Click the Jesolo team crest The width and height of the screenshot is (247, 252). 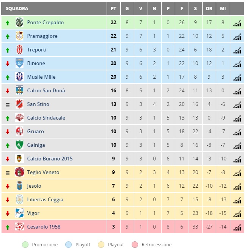pos(19,186)
